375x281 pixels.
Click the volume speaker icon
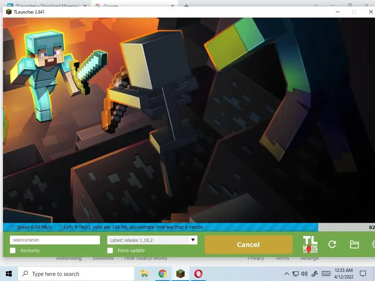pos(304,274)
